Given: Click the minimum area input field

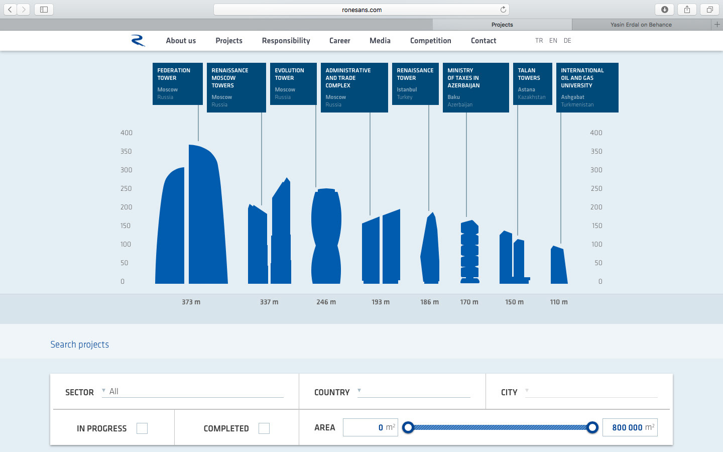Looking at the screenshot, I should 371,427.
